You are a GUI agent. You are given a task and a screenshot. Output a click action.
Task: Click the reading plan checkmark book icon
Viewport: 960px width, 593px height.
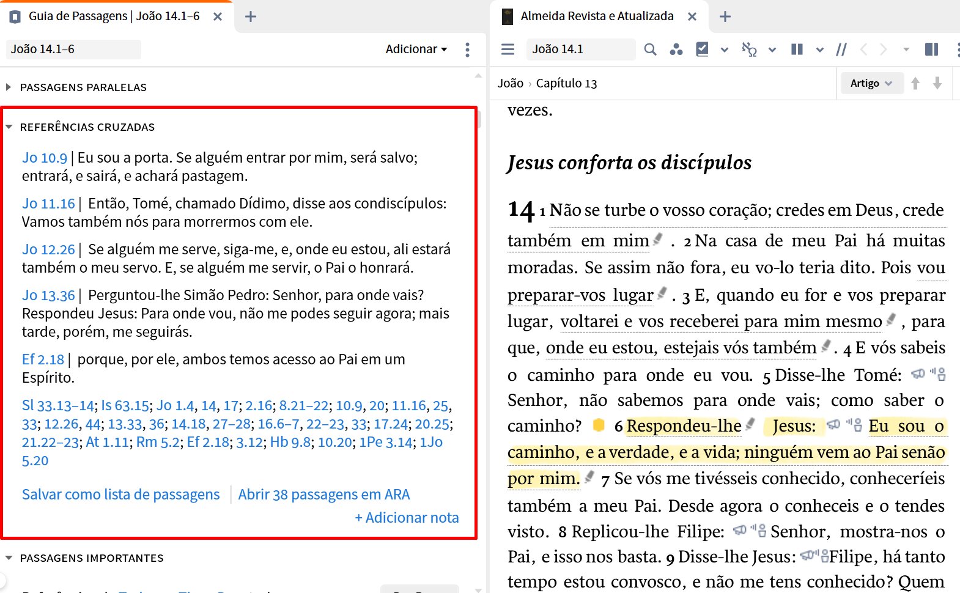point(702,49)
